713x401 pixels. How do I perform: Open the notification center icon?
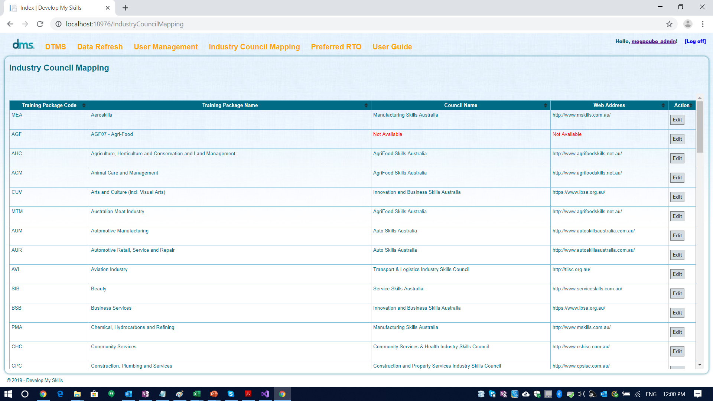point(698,394)
